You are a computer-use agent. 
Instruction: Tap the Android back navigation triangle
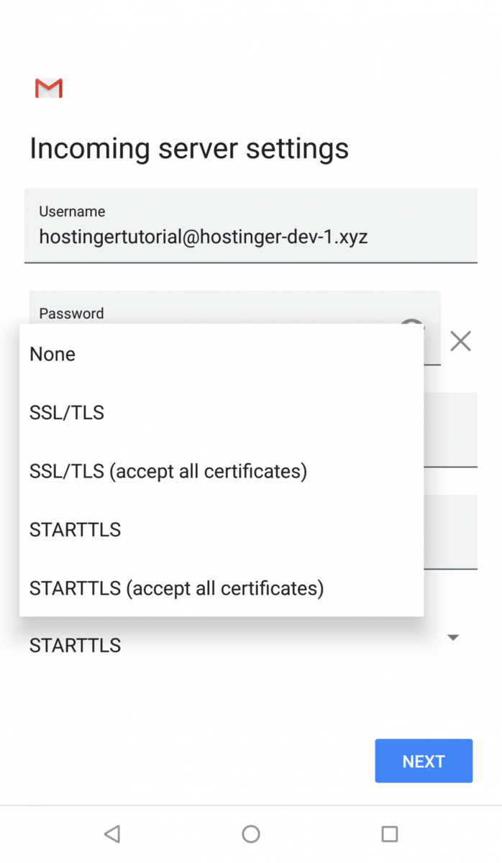click(111, 834)
